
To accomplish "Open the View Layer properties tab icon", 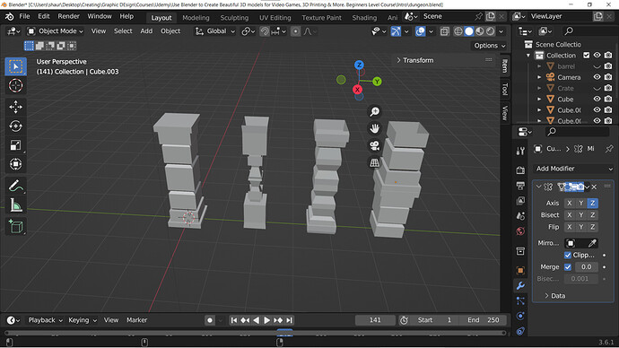I will pos(520,201).
